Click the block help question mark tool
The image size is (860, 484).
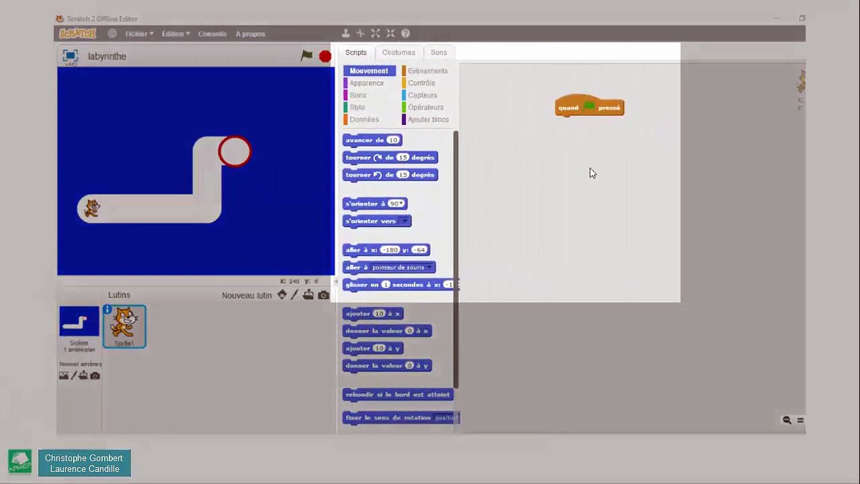[x=406, y=34]
